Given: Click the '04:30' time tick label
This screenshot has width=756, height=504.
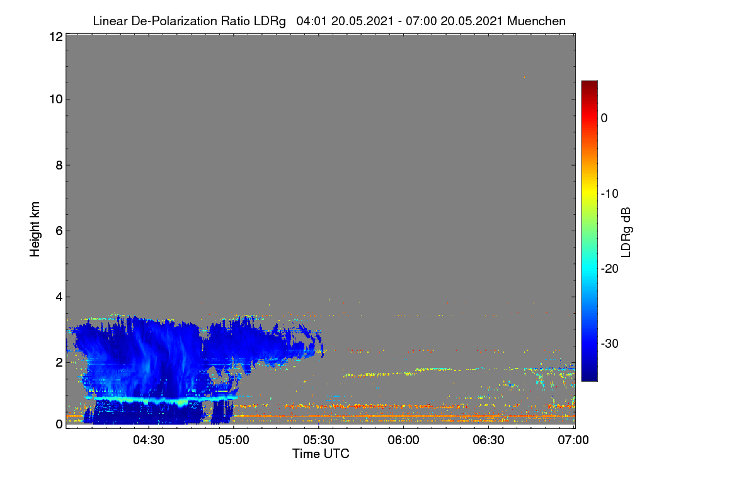Looking at the screenshot, I should tap(149, 440).
